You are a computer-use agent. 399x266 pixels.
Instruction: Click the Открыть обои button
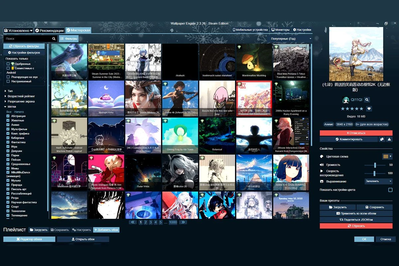[83, 239]
